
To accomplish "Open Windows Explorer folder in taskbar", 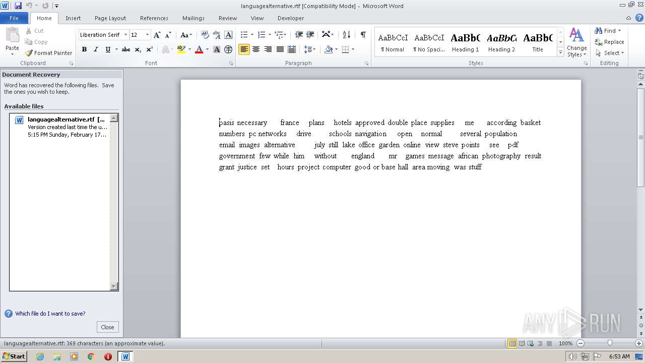I will coord(57,356).
